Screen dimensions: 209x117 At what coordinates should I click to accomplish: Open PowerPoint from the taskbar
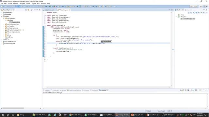tap(153, 115)
